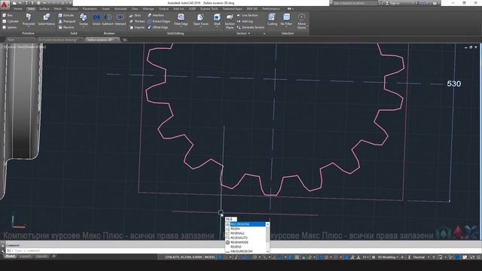
Task: Click the dynamic input box showing REG
Action: pyautogui.click(x=231, y=219)
